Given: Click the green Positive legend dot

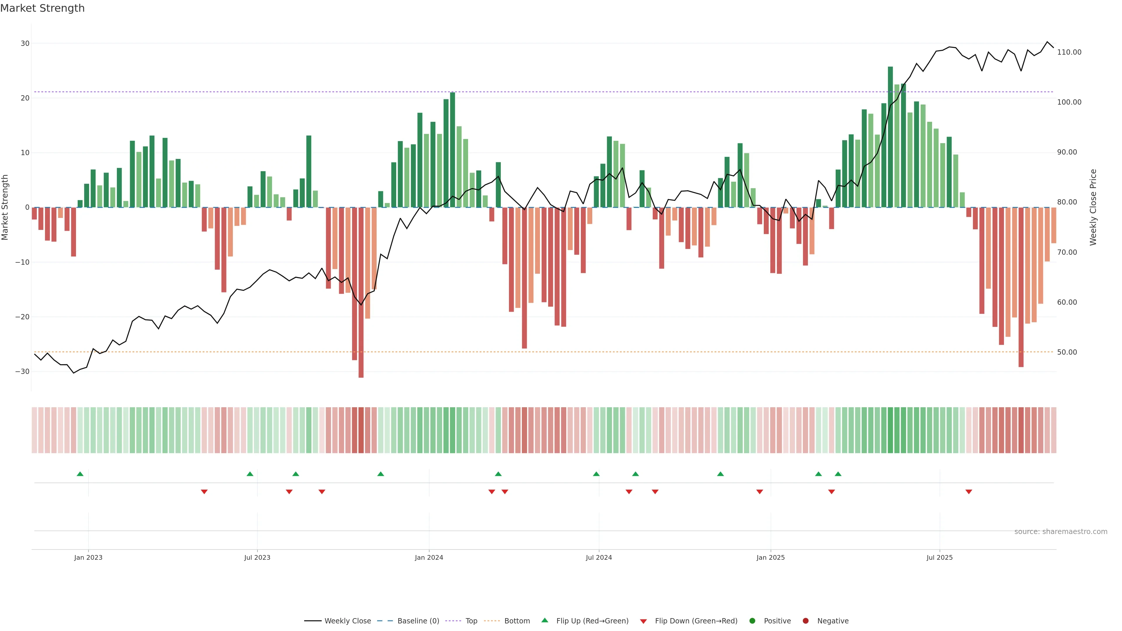Looking at the screenshot, I should 752,621.
